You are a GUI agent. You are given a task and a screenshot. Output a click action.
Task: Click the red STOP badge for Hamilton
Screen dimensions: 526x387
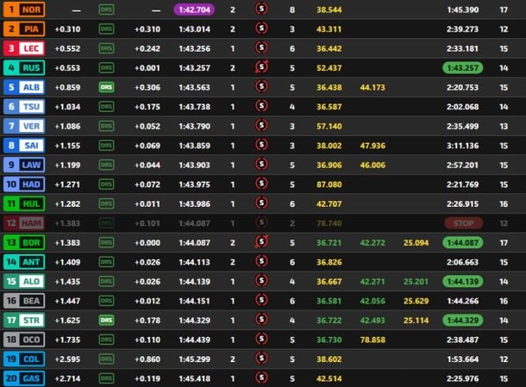463,222
